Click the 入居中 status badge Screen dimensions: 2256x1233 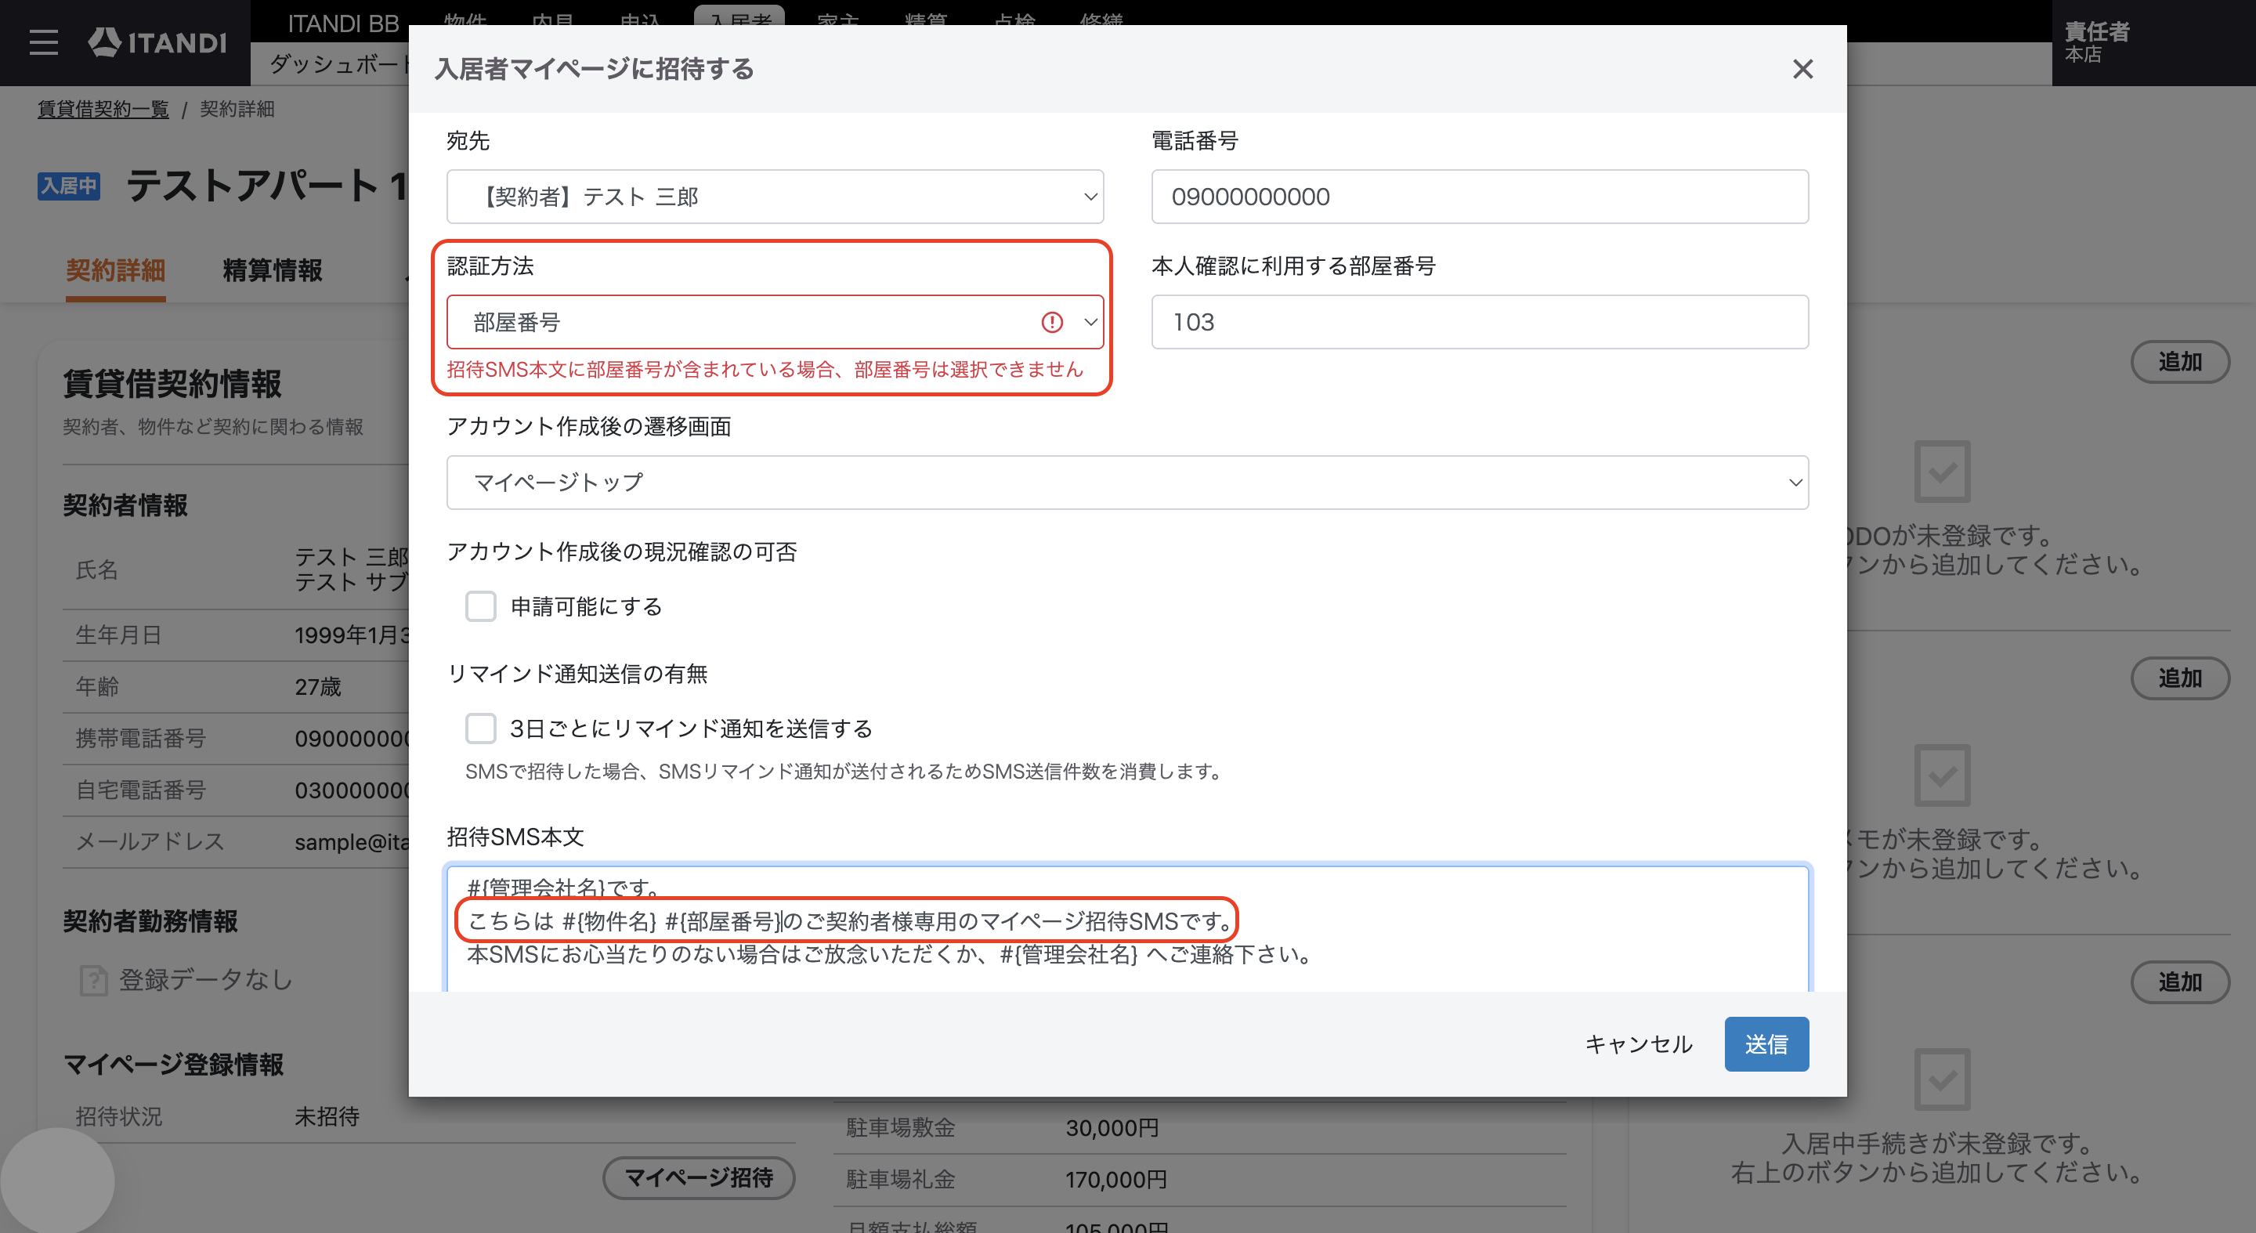(x=68, y=186)
